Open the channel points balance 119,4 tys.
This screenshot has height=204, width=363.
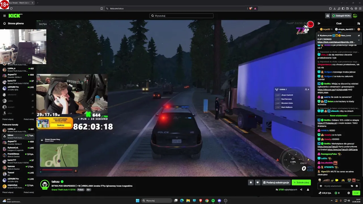325,193
